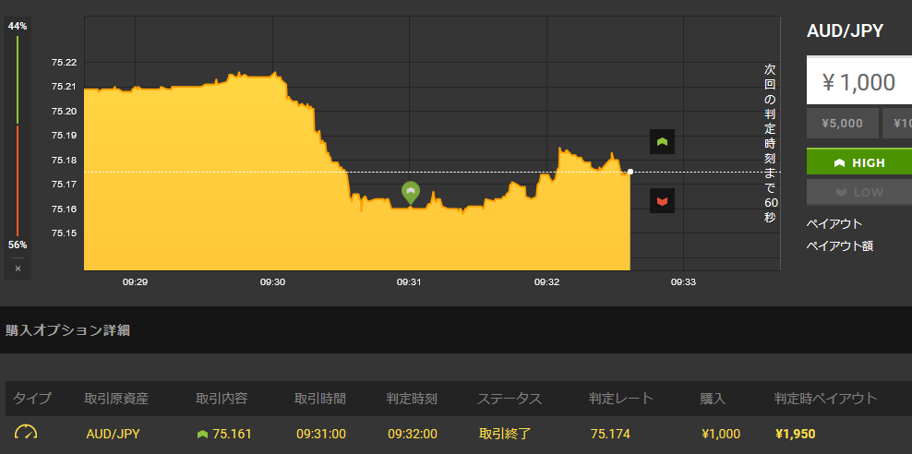
Task: Click the ¥1,000 purchase amount cell
Action: [721, 434]
